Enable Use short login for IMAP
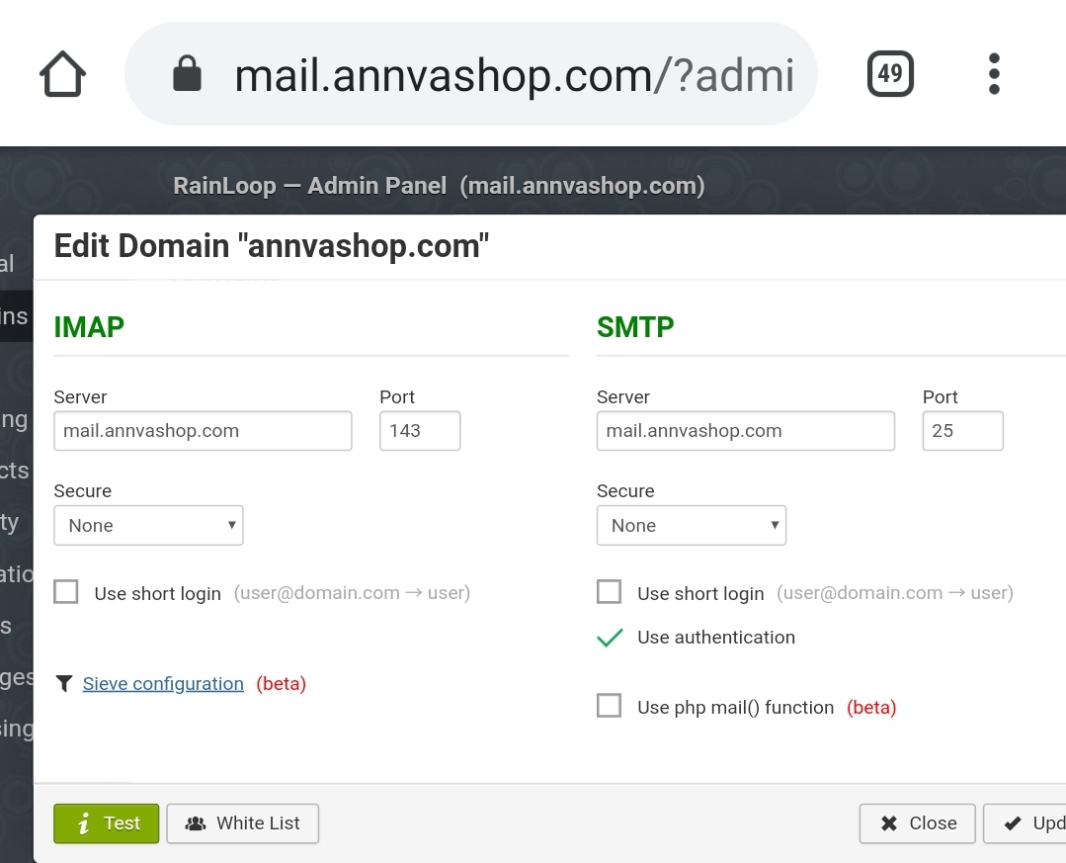 click(65, 590)
